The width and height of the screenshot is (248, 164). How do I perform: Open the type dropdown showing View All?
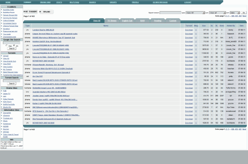click(195, 13)
